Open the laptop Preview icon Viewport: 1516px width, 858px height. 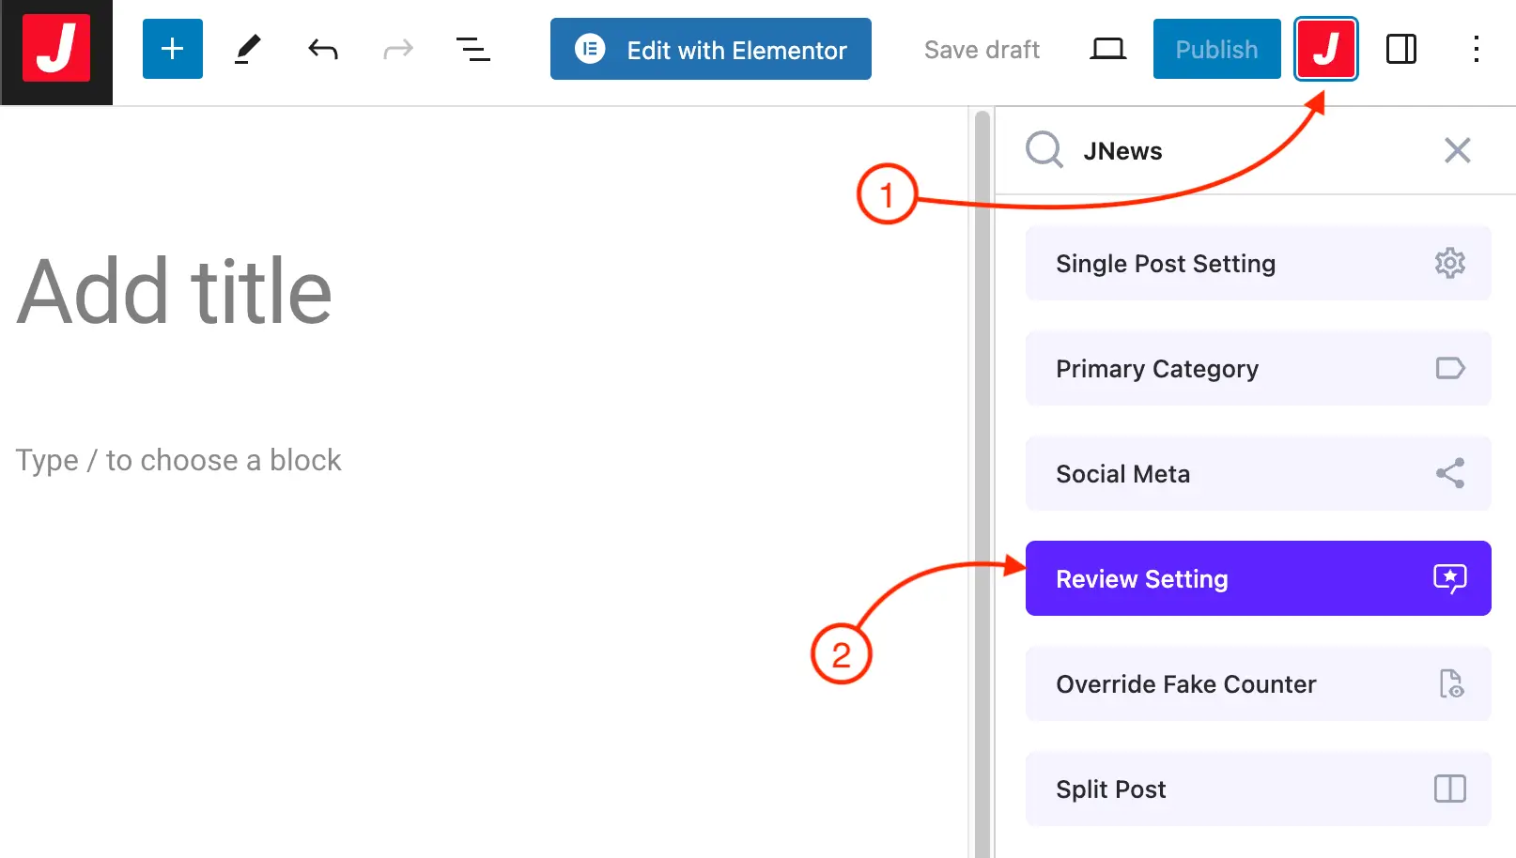[1107, 49]
